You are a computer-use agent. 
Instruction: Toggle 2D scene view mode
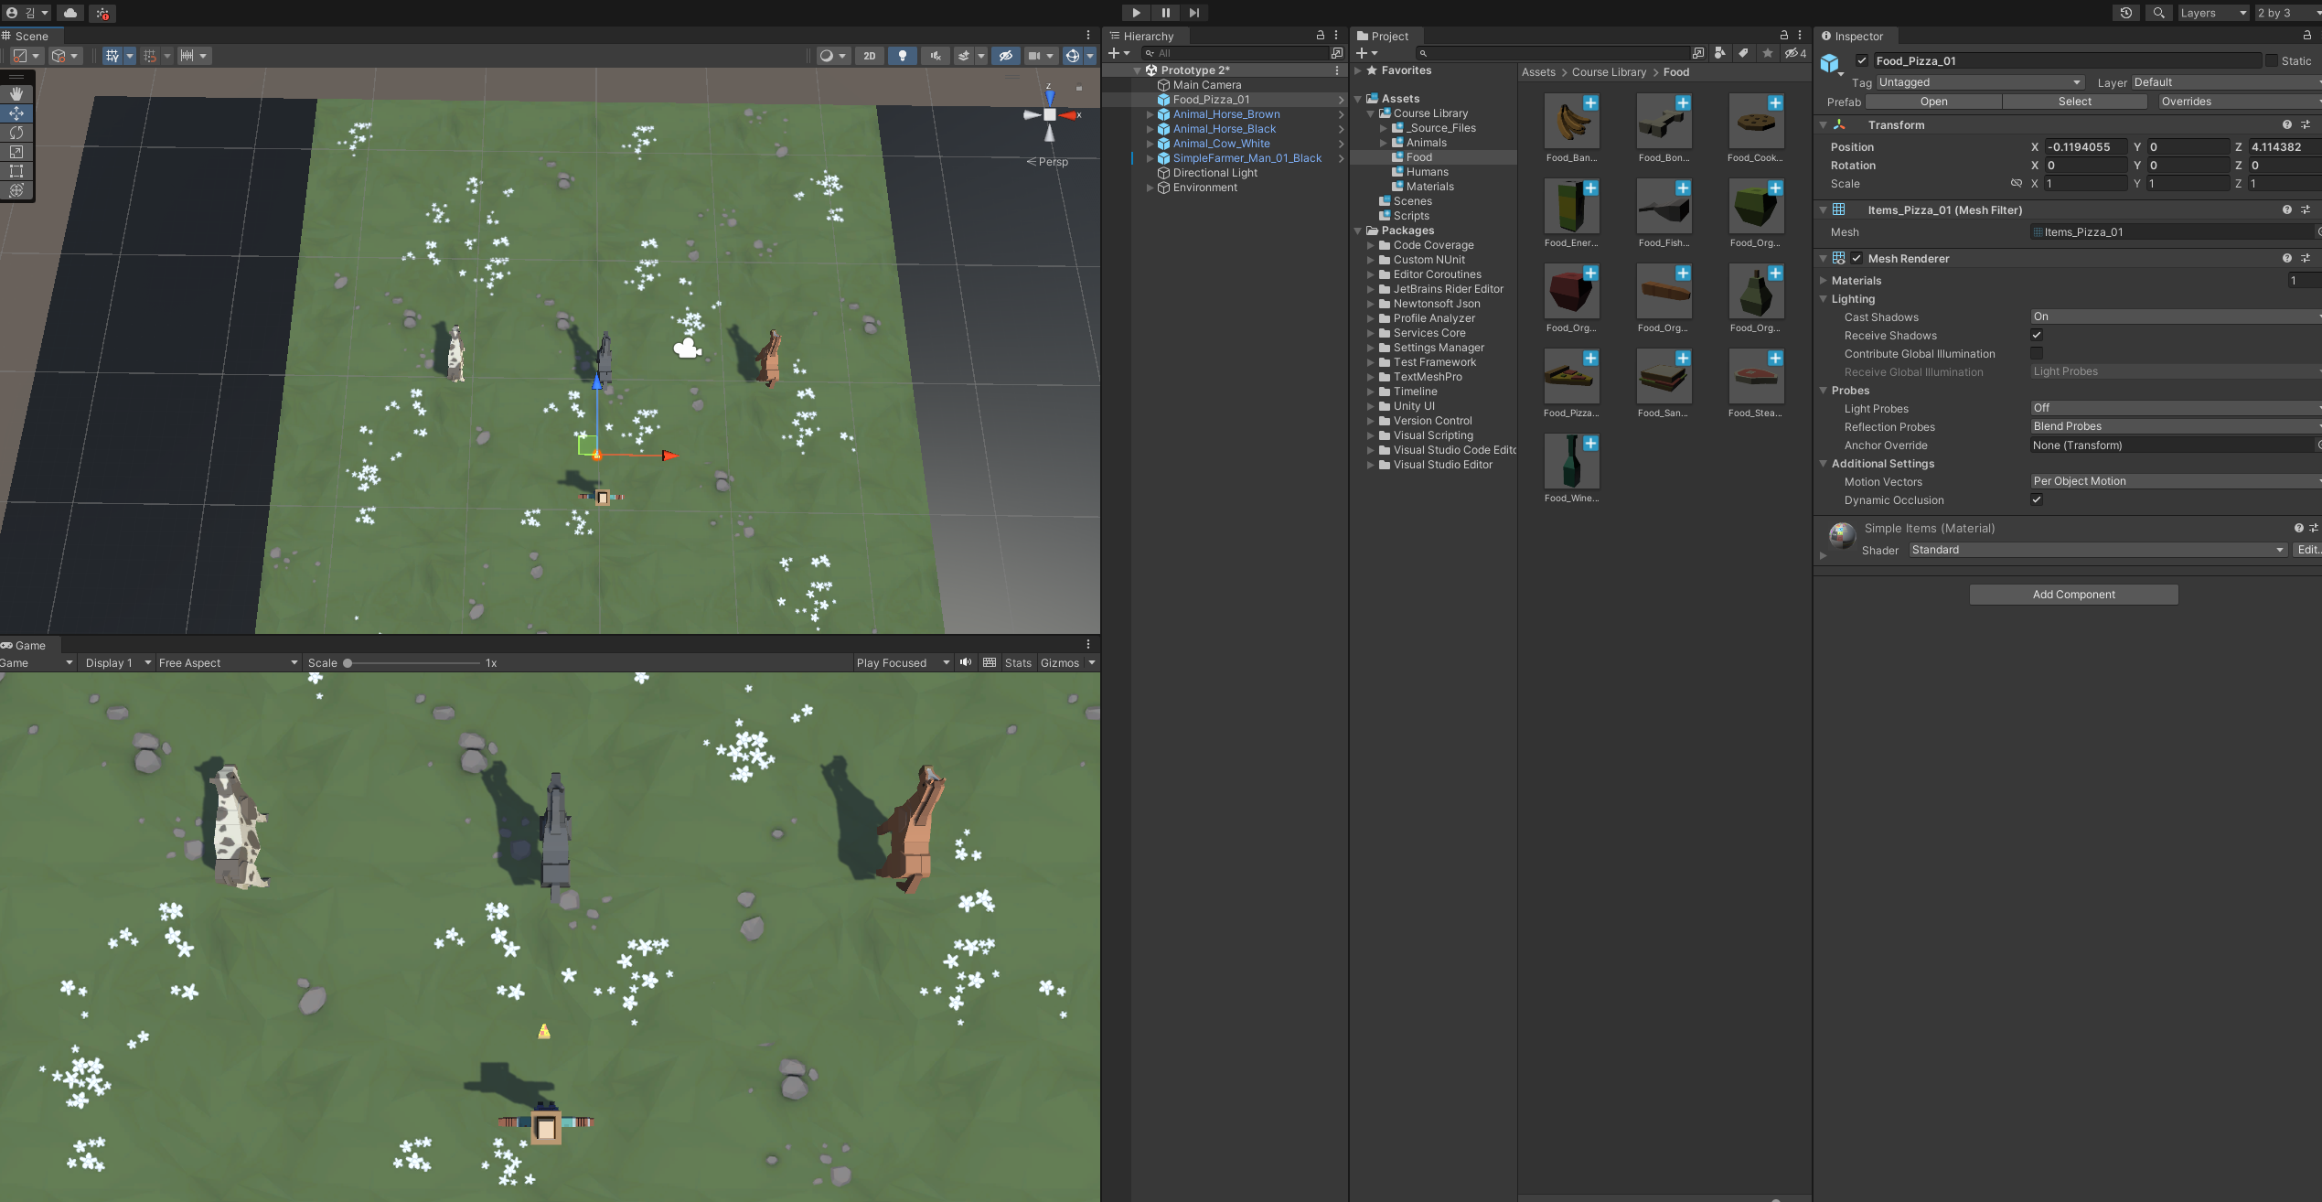coord(869,56)
